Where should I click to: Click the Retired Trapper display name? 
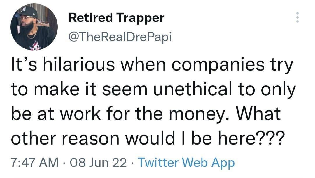116,18
